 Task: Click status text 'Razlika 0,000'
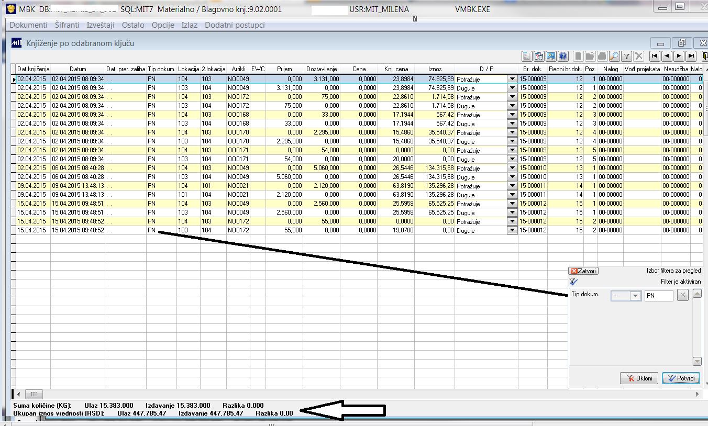(243, 405)
